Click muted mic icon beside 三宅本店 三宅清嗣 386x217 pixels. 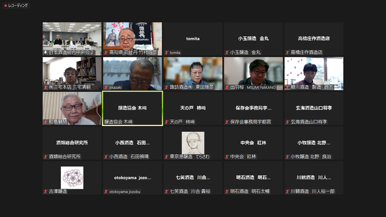[x=46, y=87]
